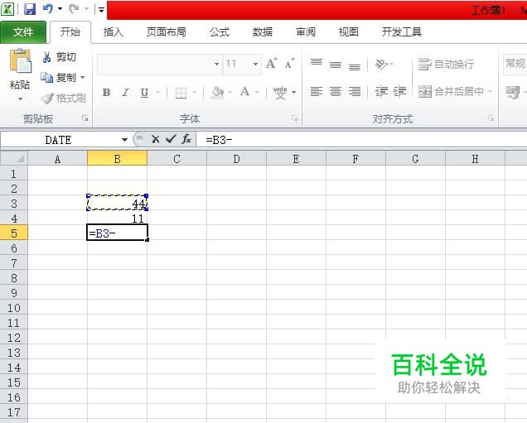Click the 粘贴 paste clipboard icon

(x=20, y=60)
